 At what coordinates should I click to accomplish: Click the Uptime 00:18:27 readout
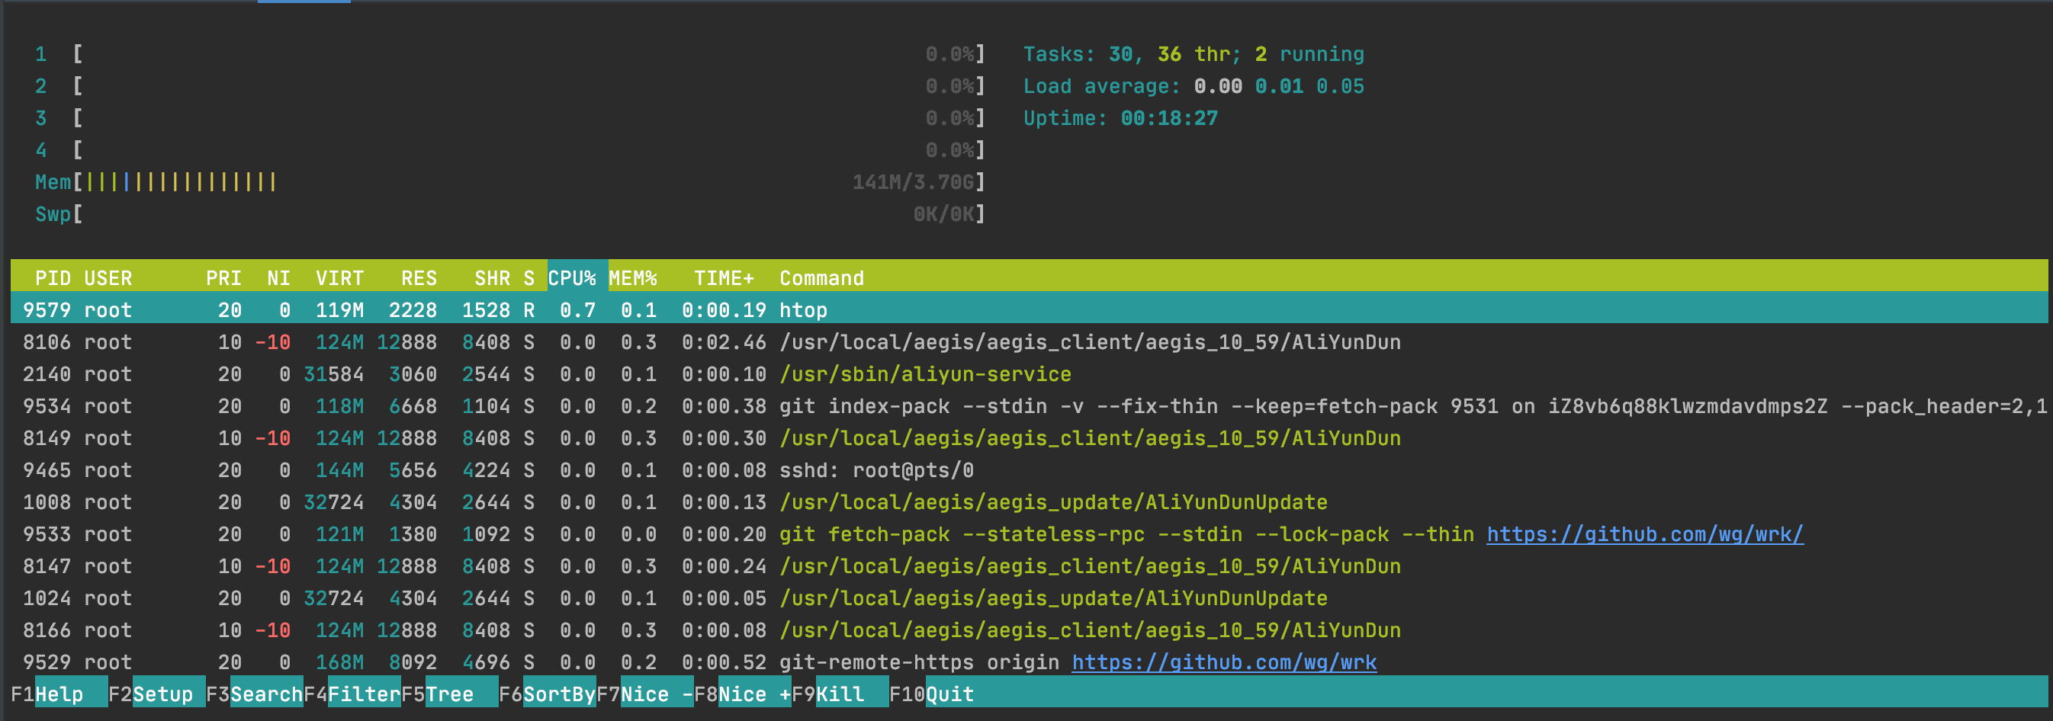click(1120, 118)
